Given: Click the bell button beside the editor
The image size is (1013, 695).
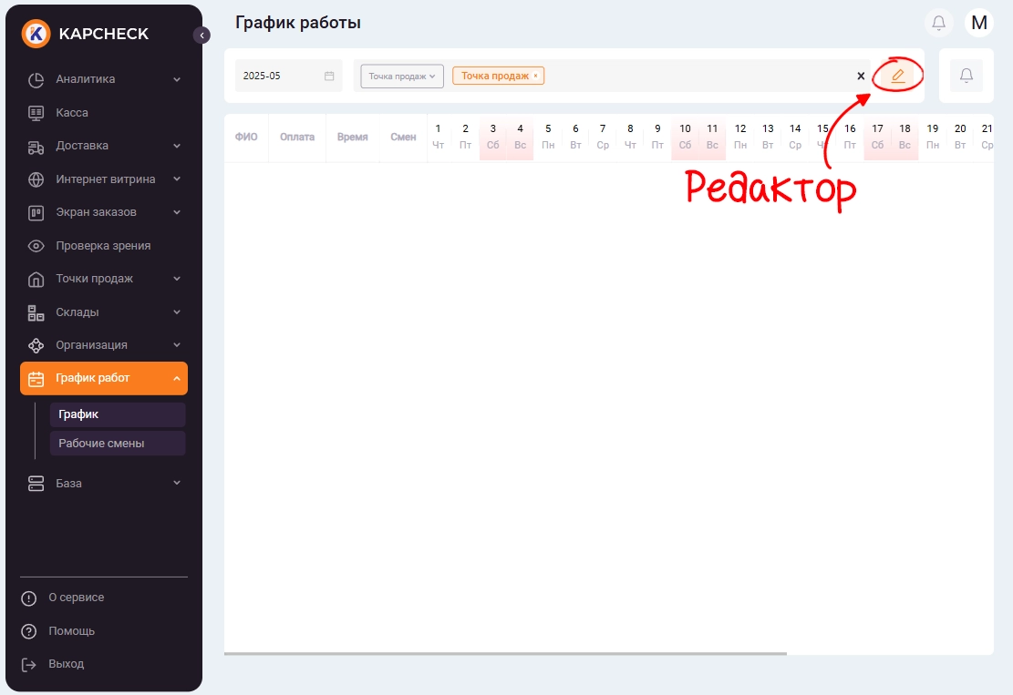Looking at the screenshot, I should point(966,76).
